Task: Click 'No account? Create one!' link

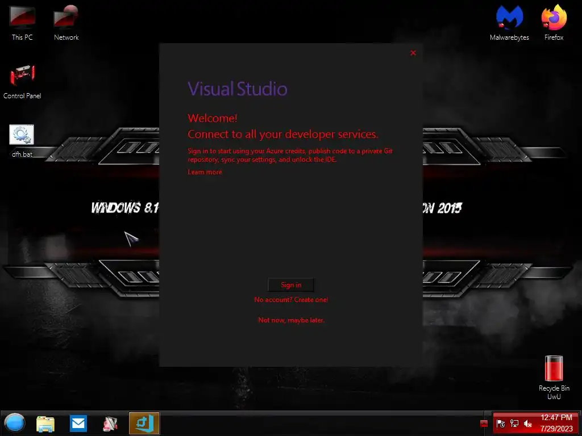Action: click(291, 300)
